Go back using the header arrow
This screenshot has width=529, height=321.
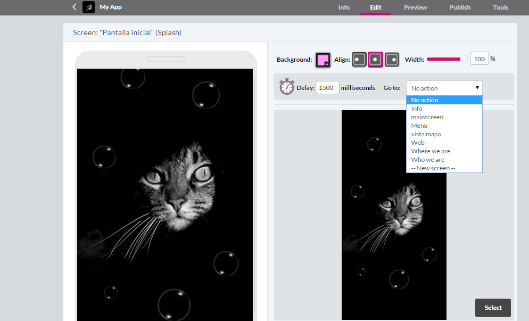pos(75,7)
